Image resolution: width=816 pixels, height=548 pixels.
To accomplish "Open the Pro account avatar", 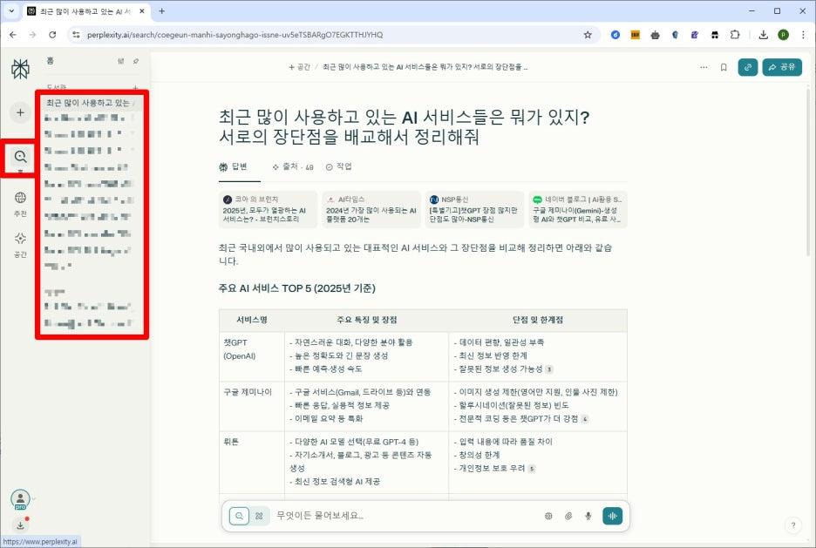I will pos(20,498).
